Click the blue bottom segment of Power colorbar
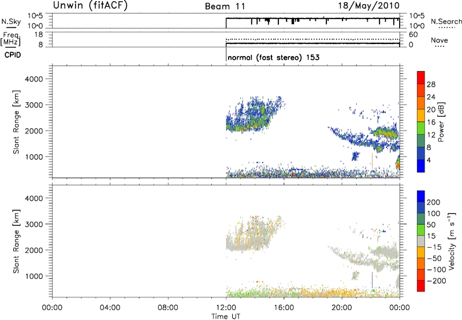Viewport: 462px width, 320px height. 421,166
